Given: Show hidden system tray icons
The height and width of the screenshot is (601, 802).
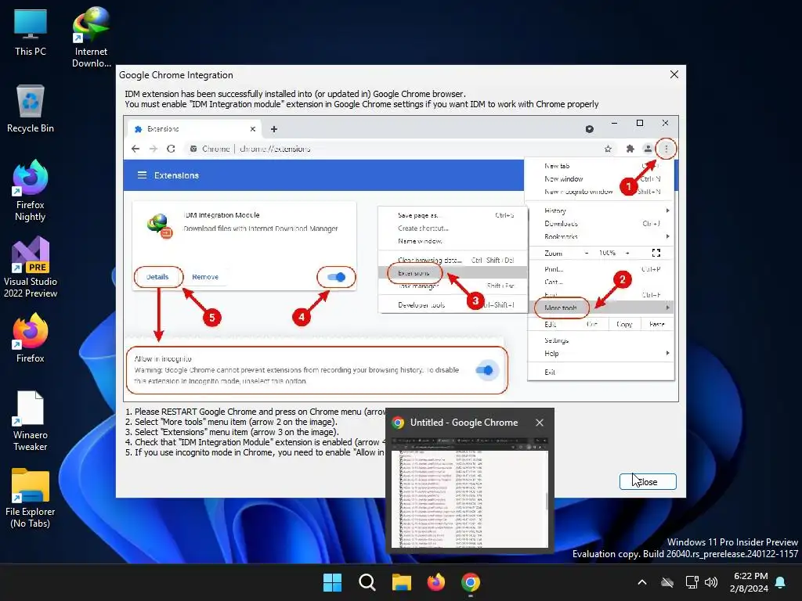Looking at the screenshot, I should (x=642, y=582).
